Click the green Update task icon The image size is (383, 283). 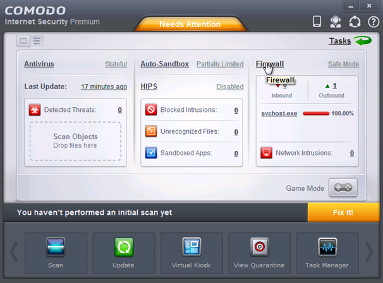click(124, 247)
